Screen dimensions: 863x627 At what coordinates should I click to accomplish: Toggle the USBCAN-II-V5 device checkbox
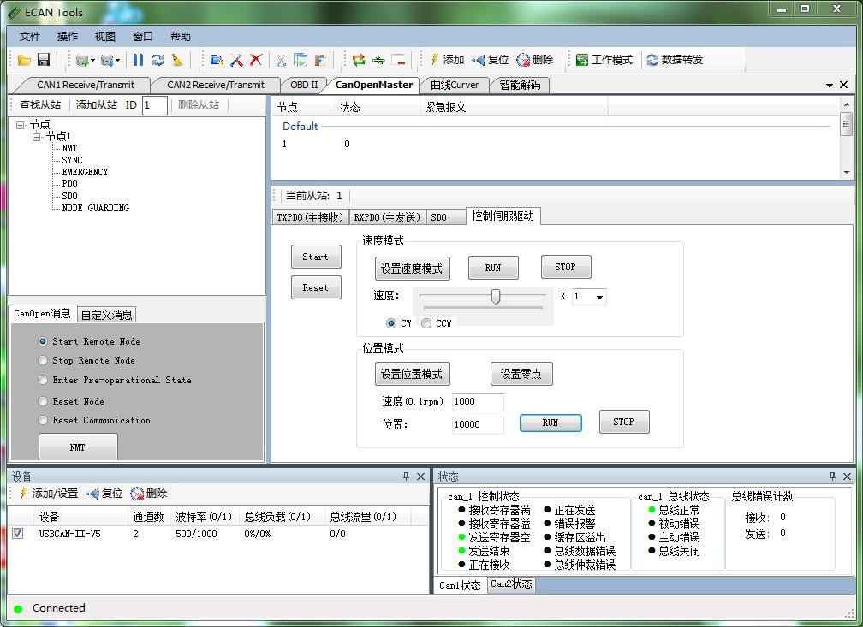point(18,533)
